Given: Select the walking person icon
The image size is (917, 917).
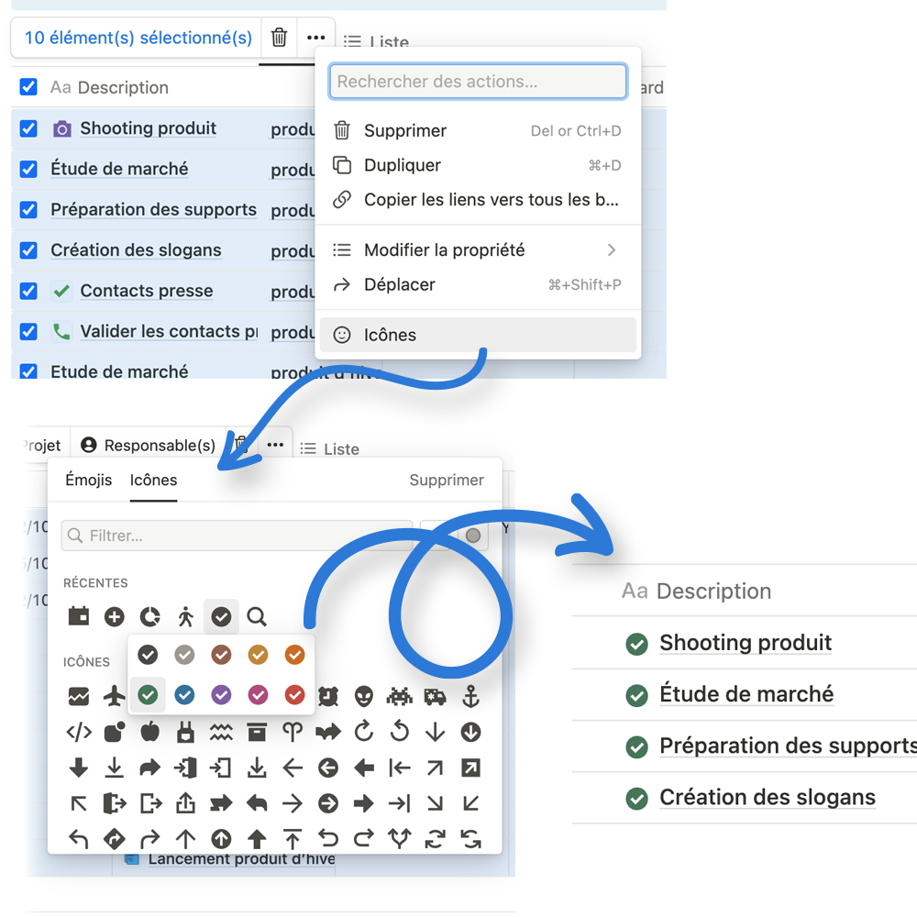Looking at the screenshot, I should click(x=185, y=616).
